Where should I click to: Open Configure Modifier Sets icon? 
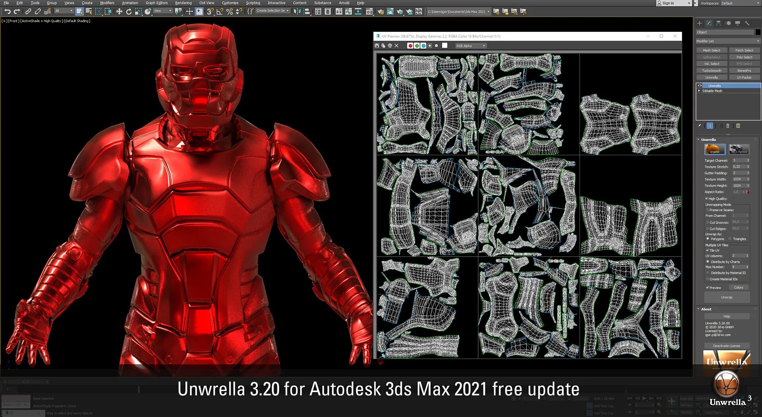739,126
